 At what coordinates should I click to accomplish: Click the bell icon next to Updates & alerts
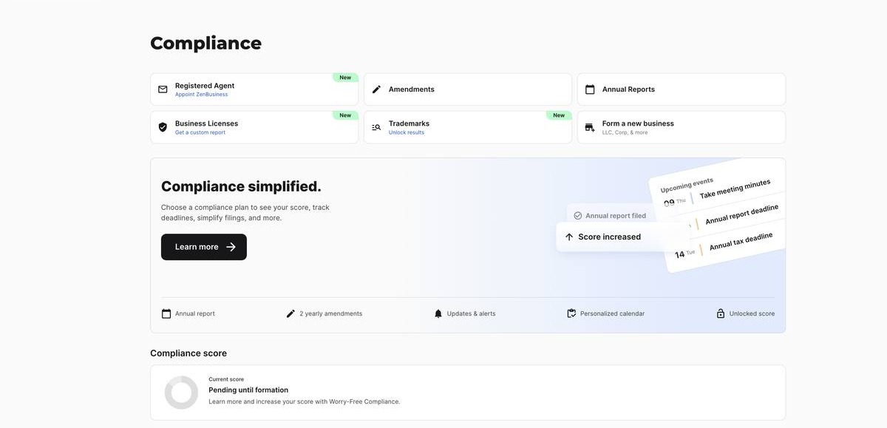438,313
